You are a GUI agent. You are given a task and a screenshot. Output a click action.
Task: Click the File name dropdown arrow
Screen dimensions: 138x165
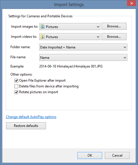click(125, 58)
